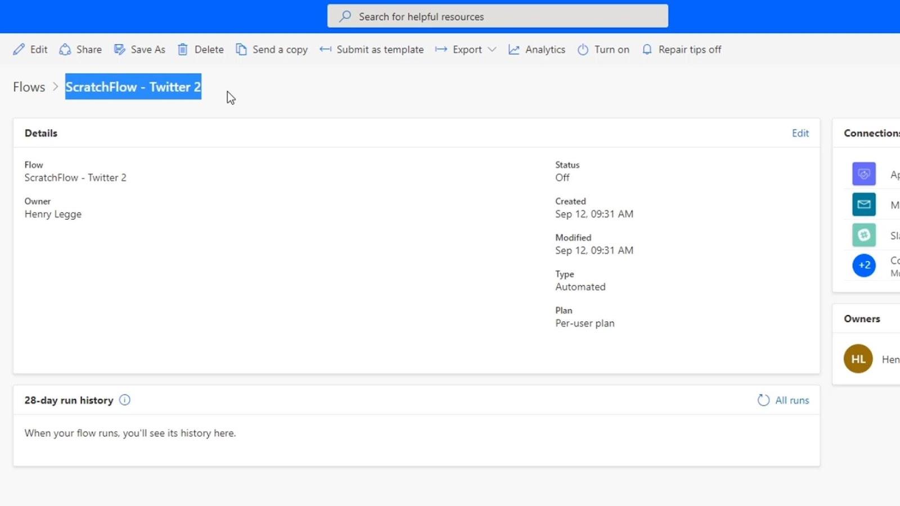Click the info icon beside 28-day run history

125,400
